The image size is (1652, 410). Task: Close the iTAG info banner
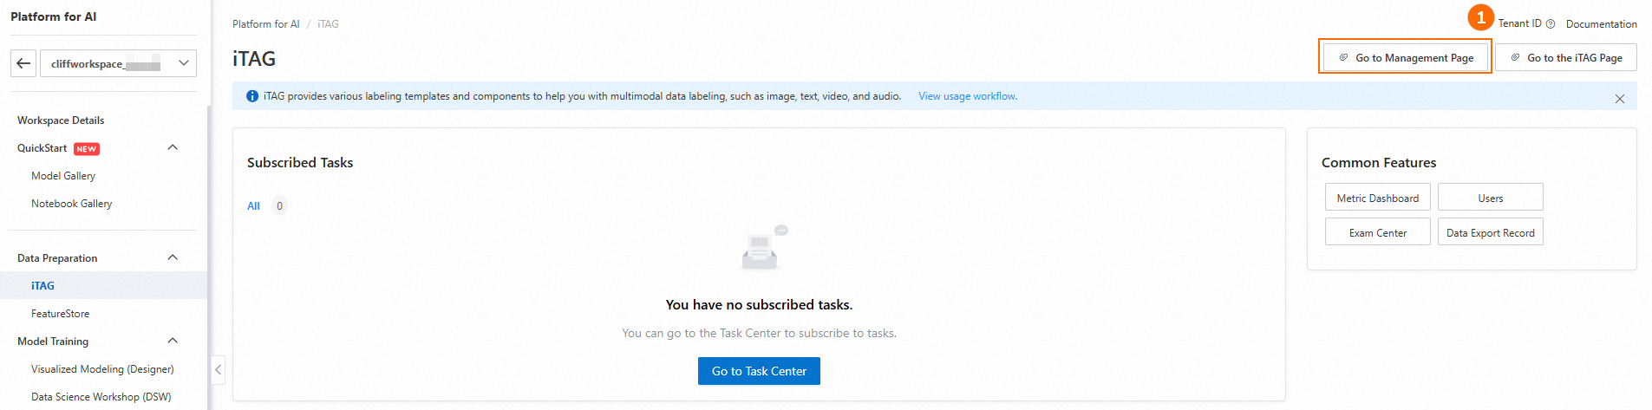(x=1620, y=98)
